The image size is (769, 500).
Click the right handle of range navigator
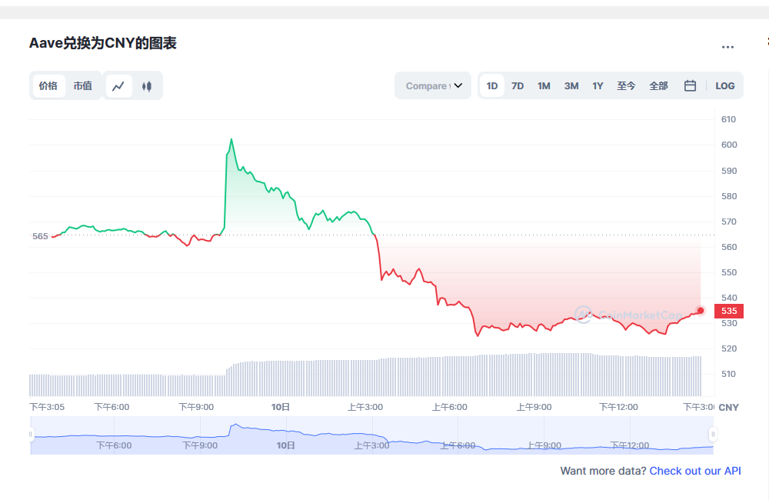point(713,435)
